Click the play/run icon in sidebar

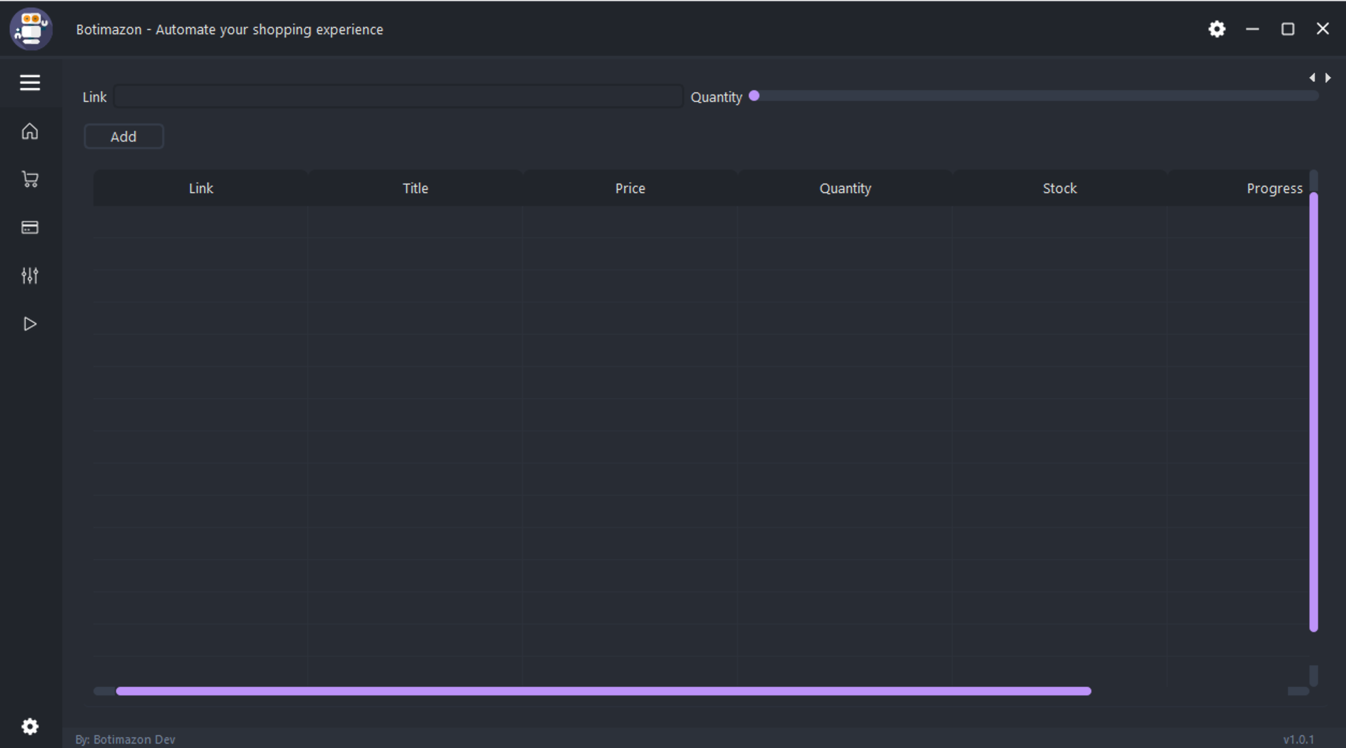30,324
